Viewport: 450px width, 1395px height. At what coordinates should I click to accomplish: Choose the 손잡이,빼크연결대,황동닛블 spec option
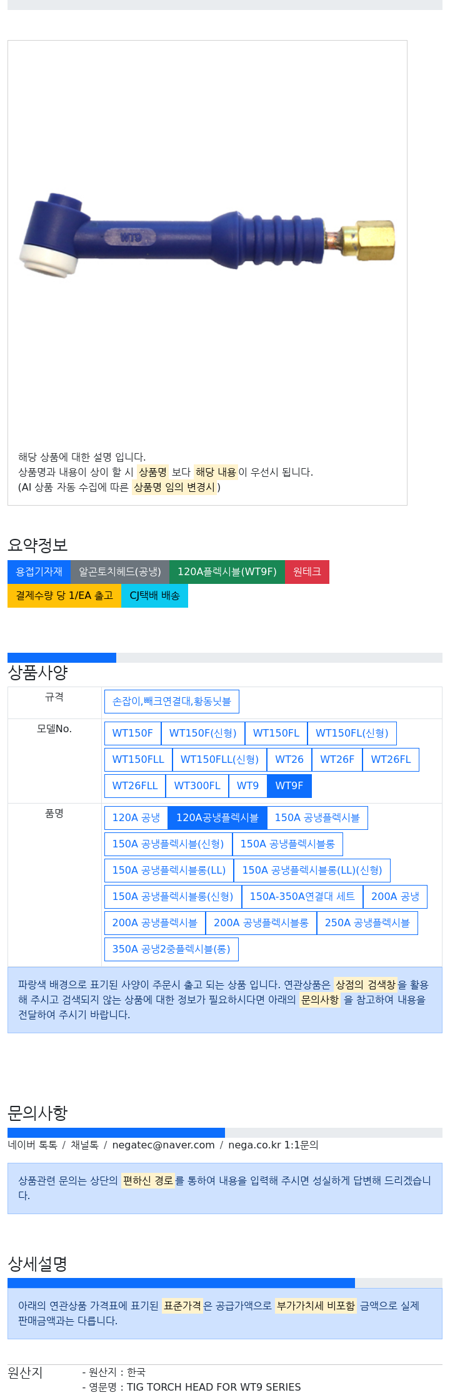click(172, 702)
